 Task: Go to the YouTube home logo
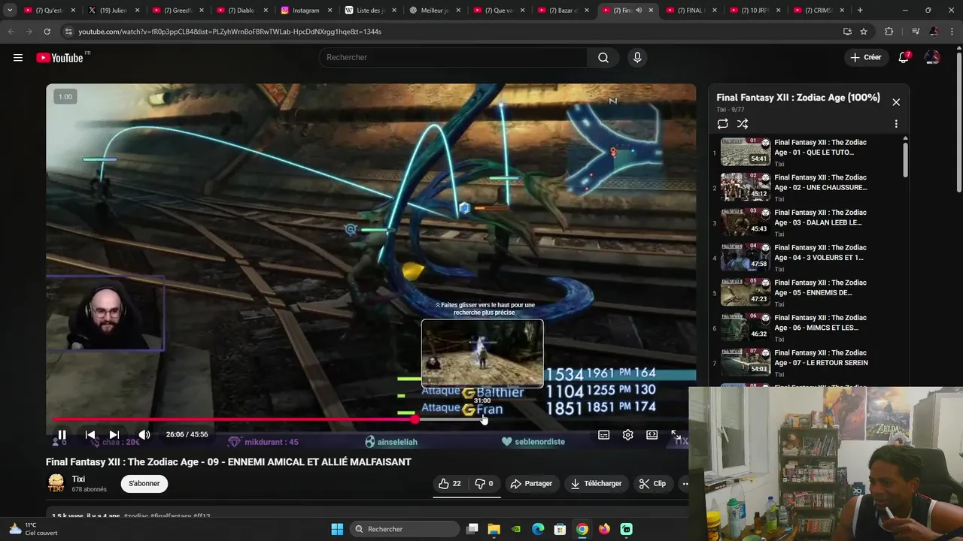tap(59, 58)
